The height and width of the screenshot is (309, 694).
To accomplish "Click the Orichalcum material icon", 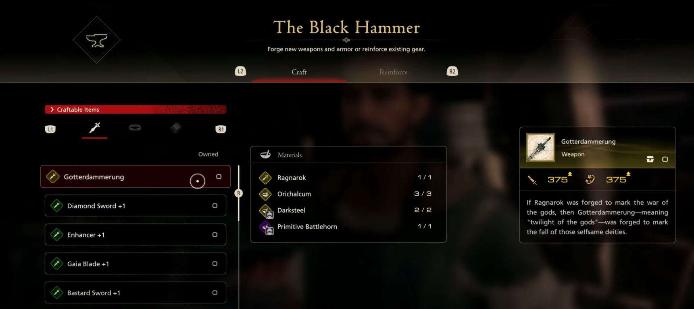I will (265, 194).
